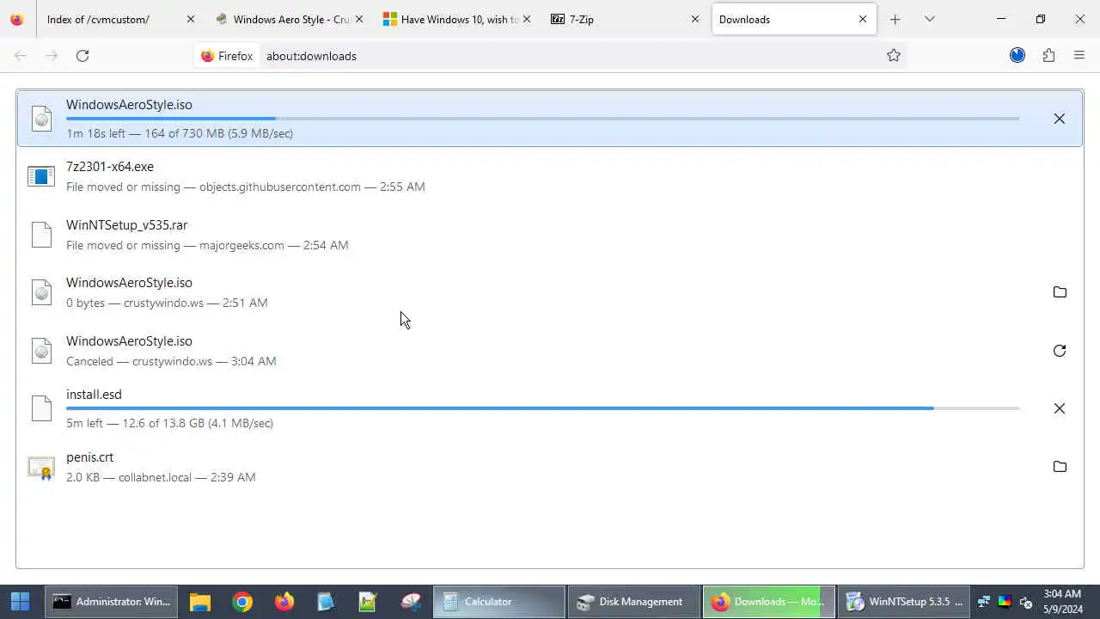Viewport: 1100px width, 619px height.
Task: Launch Google Chrome from the taskbar
Action: 242,602
